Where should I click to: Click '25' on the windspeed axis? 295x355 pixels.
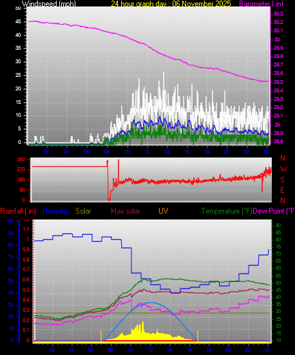tap(18, 75)
